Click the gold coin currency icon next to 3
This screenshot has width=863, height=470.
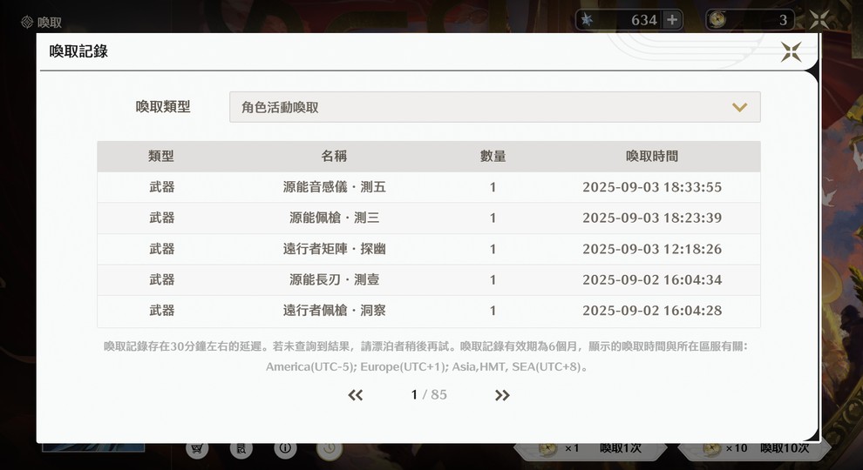[717, 20]
